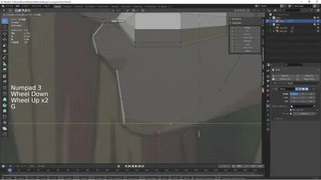Screen dimensions: 321x180
Task: Activate the Measure ruler tool
Action: [x=5, y=64]
